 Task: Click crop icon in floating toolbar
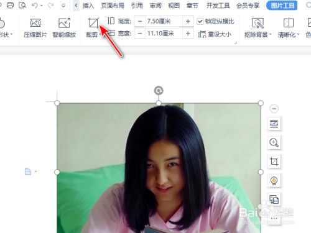(274, 162)
